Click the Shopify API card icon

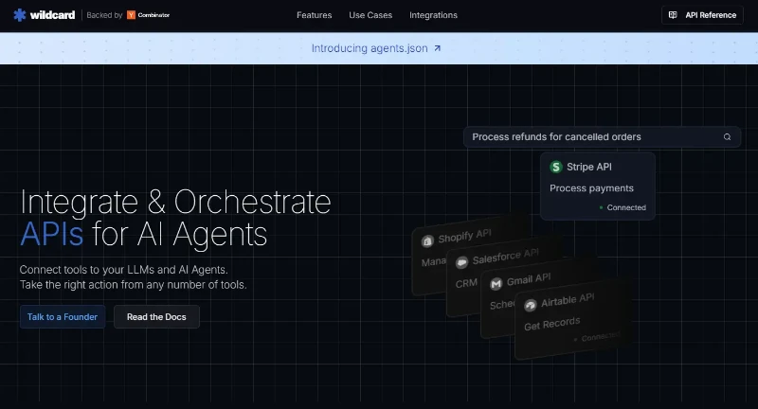427,240
